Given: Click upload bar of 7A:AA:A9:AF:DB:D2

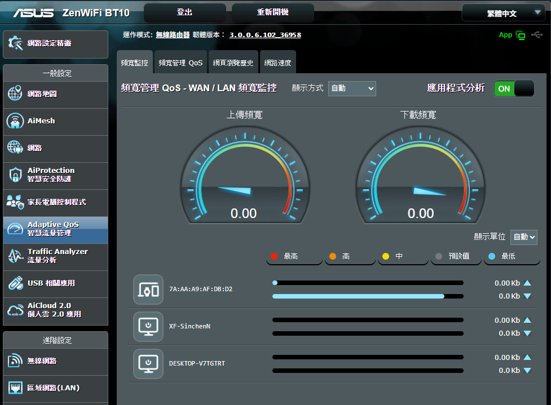Looking at the screenshot, I should pyautogui.click(x=368, y=283).
